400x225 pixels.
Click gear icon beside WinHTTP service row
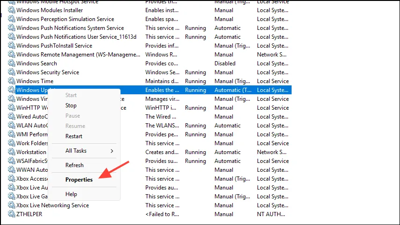12,108
